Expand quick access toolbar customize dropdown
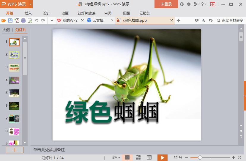Viewport: 246px width, 161px height. point(51,20)
